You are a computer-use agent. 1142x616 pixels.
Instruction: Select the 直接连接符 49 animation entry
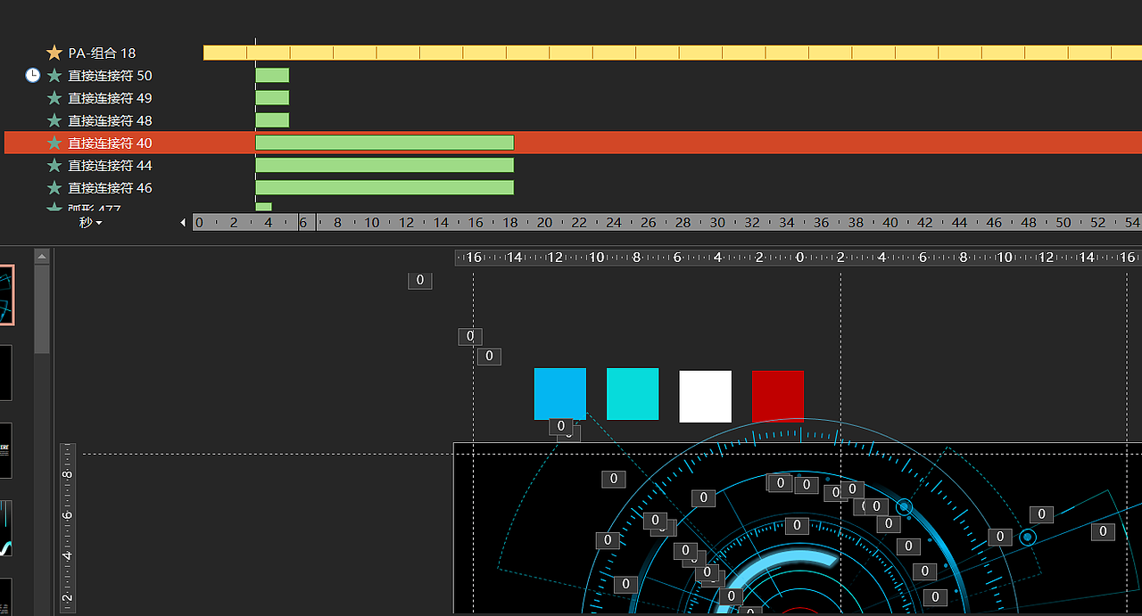coord(110,98)
